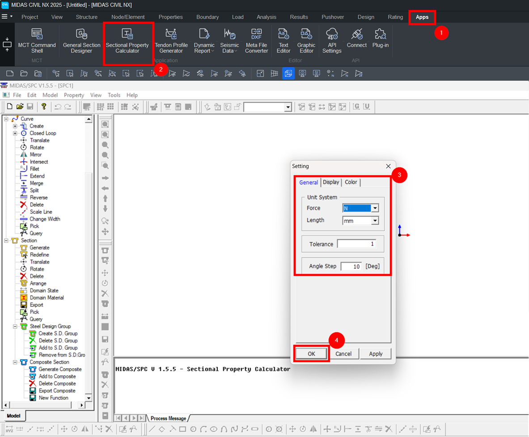The height and width of the screenshot is (437, 529).
Task: Open the Text Editor tool
Action: [x=284, y=41]
